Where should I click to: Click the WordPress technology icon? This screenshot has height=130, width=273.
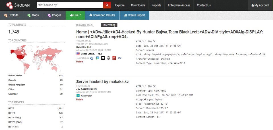(108, 58)
